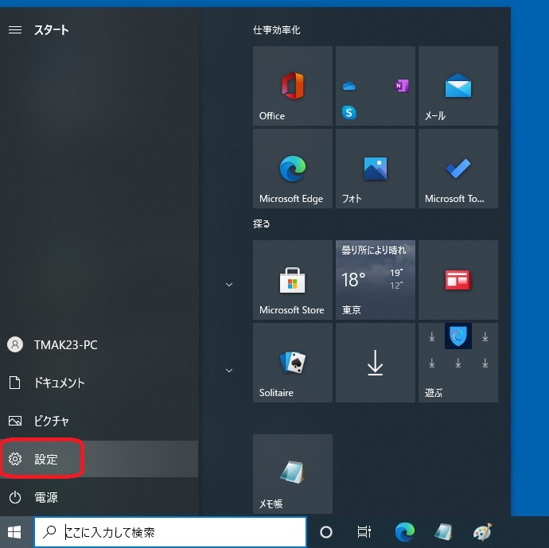Open the ドキュメント folder
Image resolution: width=549 pixels, height=548 pixels.
point(58,383)
